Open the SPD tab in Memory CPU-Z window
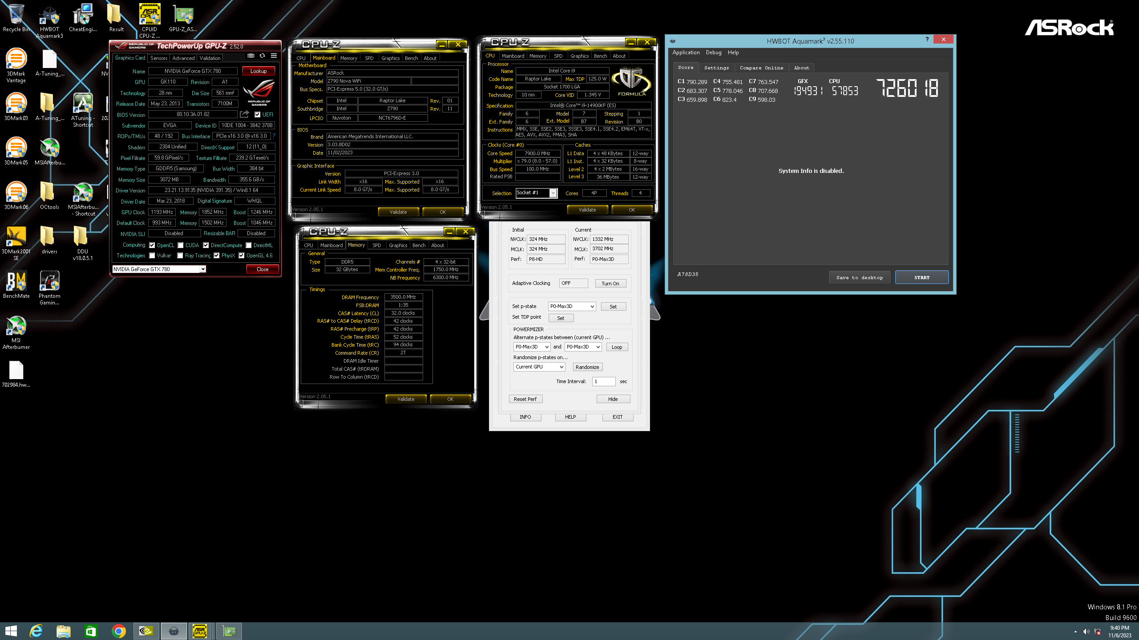Screen dimensions: 1139x640 376,245
